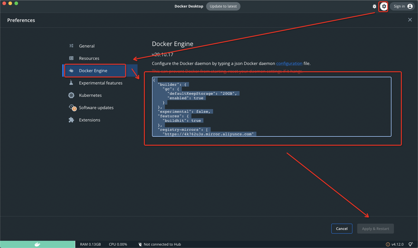Close the Preferences panel with the X

pyautogui.click(x=410, y=20)
